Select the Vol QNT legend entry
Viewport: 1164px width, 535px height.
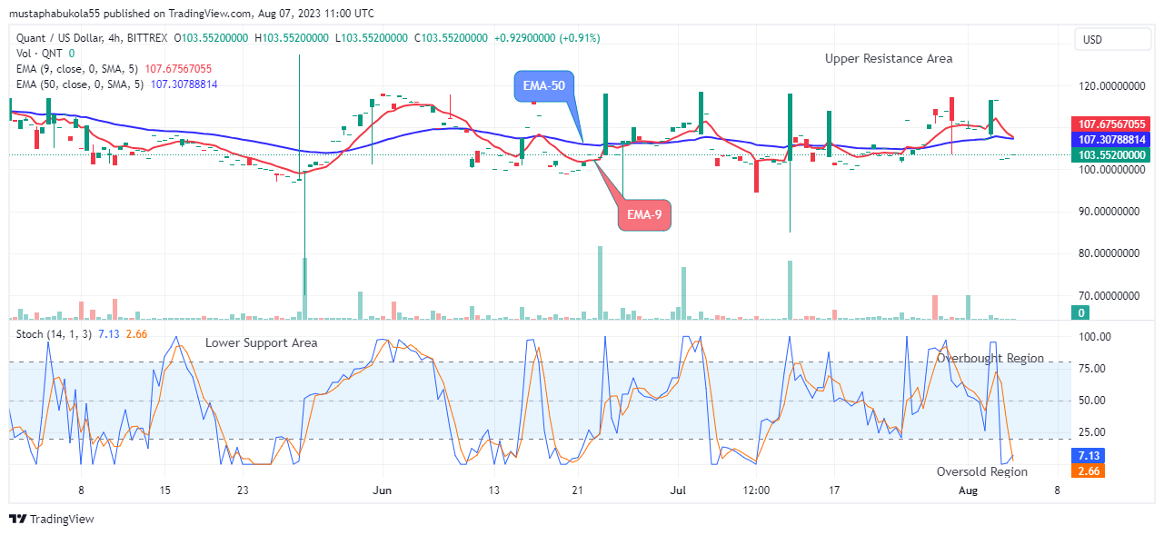pos(45,53)
